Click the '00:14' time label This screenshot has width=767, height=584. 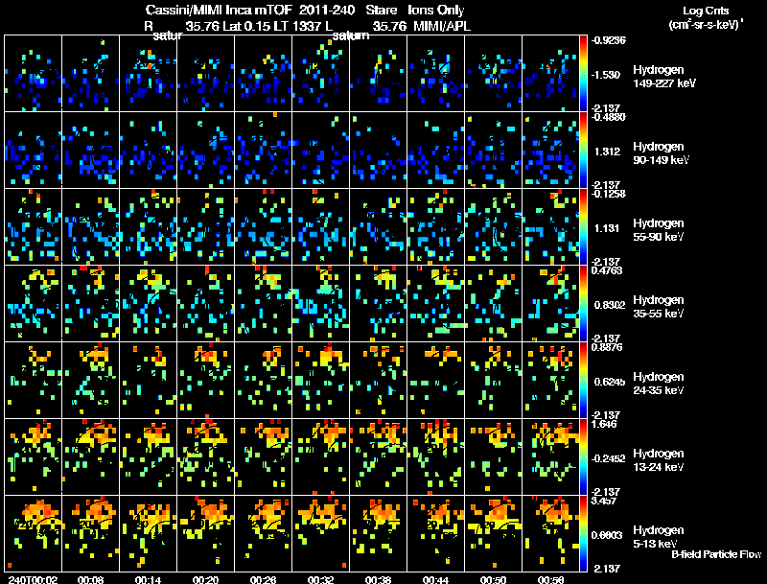tap(149, 579)
